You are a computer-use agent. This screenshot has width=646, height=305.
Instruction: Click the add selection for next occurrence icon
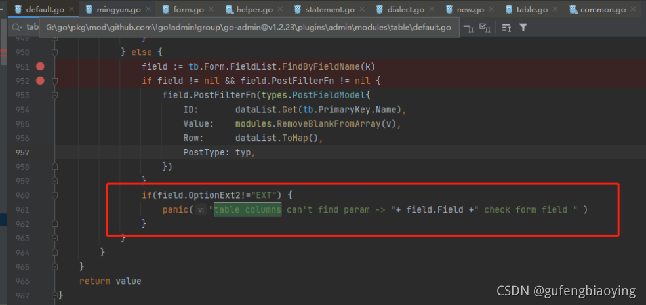pyautogui.click(x=468, y=28)
